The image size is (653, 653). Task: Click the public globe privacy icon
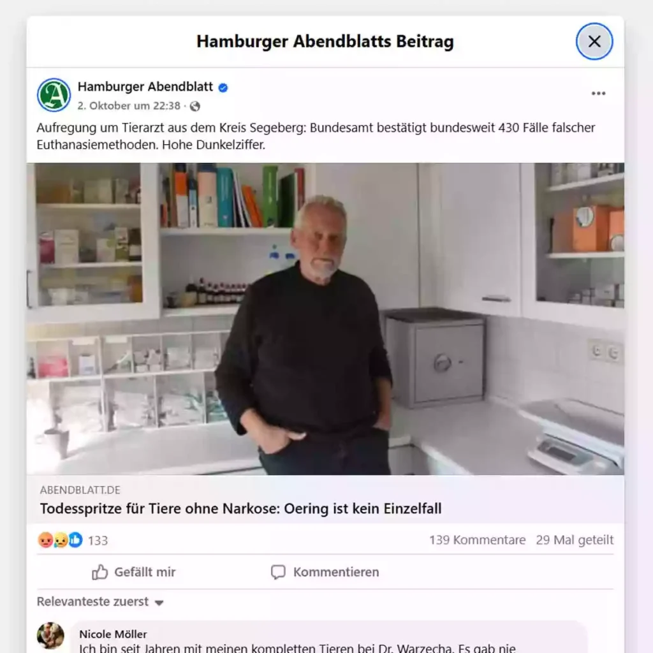[195, 106]
